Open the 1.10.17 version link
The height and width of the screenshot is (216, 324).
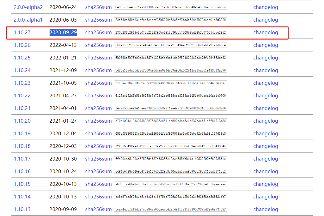click(22, 159)
